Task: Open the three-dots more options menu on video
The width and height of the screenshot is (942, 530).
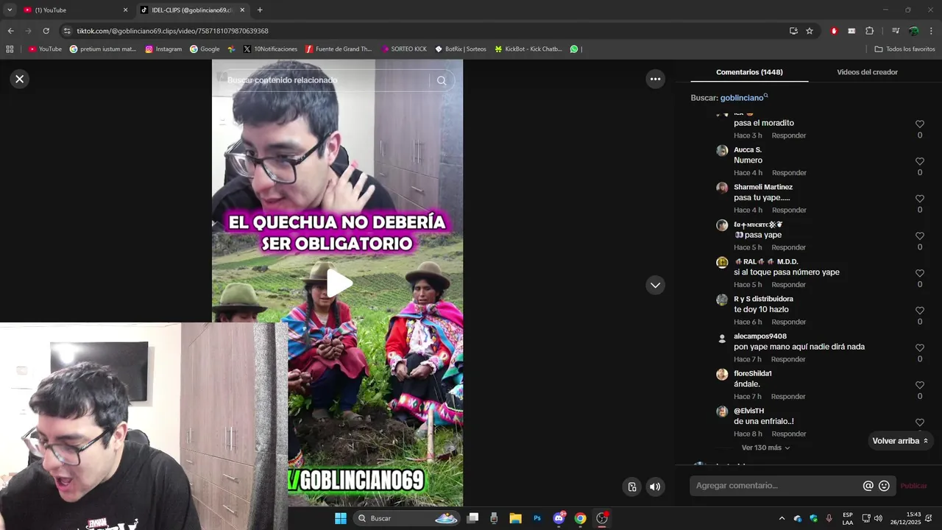Action: click(655, 79)
